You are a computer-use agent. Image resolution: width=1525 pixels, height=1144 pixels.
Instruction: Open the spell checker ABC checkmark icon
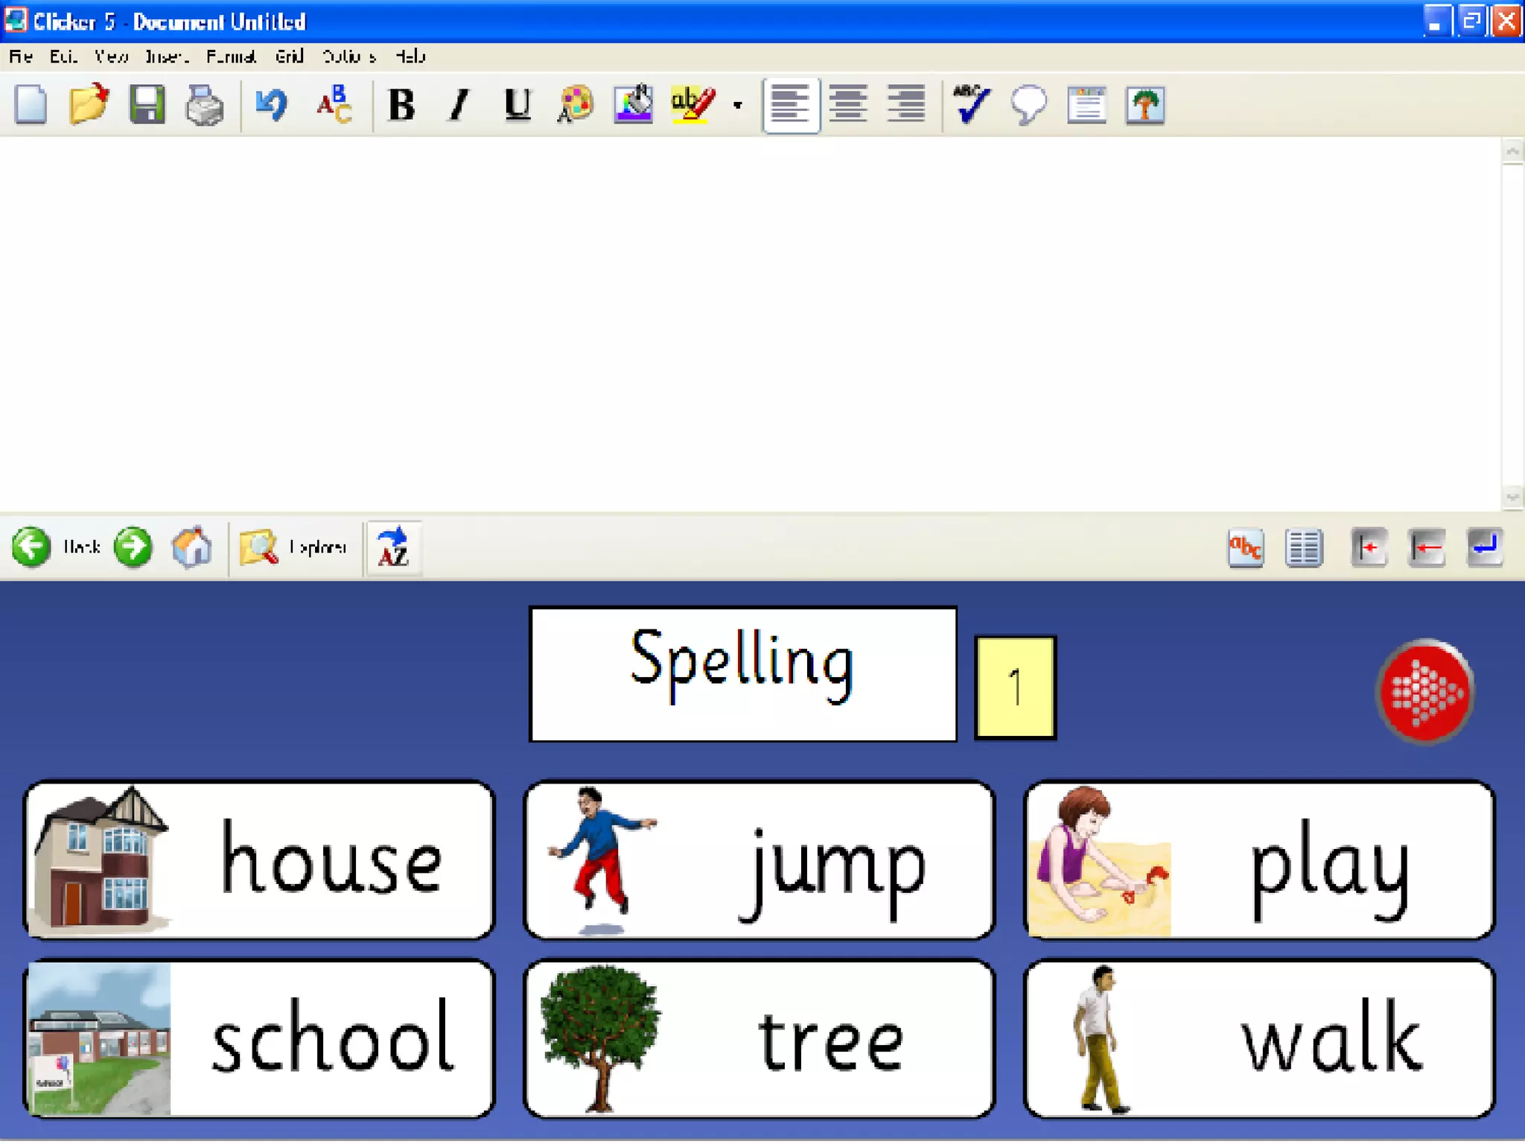[x=971, y=104]
